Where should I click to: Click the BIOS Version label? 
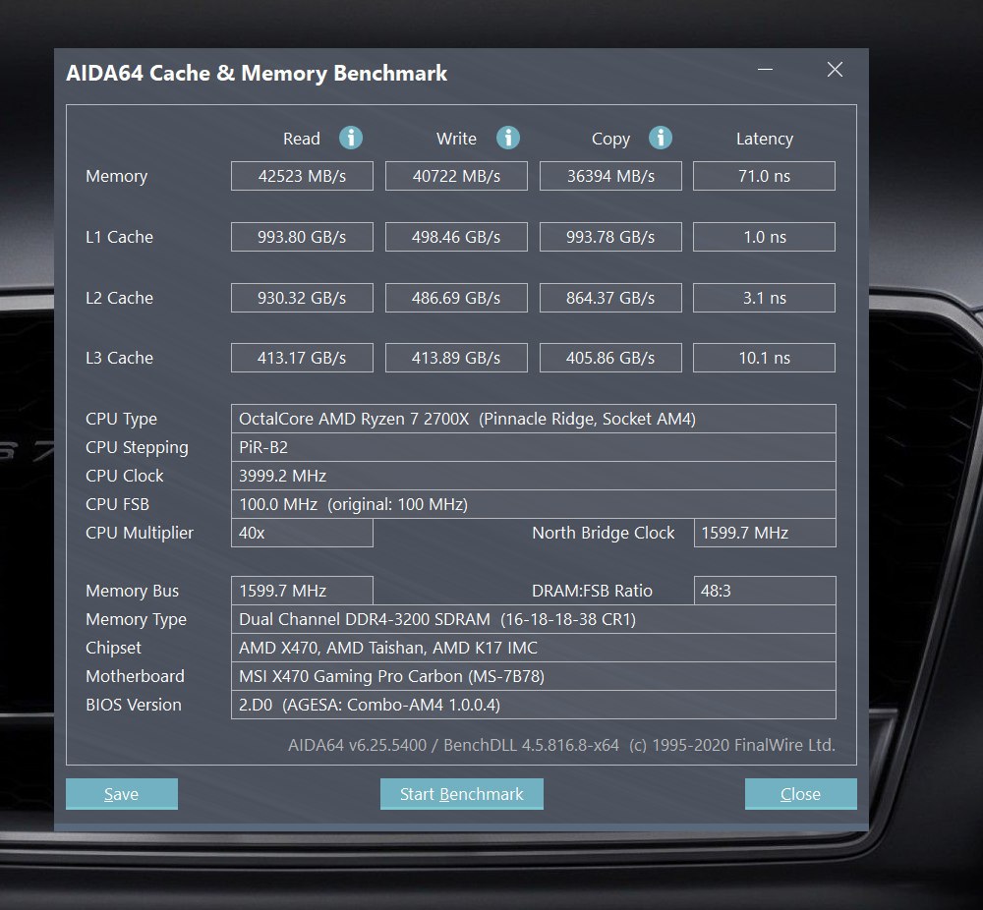134,705
